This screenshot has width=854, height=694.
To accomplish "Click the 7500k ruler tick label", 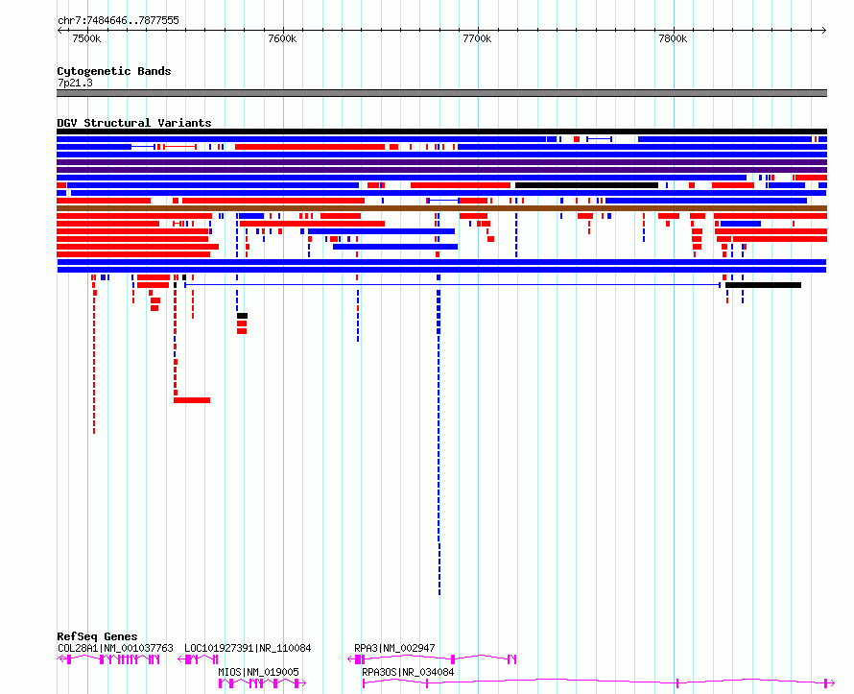I will (86, 38).
